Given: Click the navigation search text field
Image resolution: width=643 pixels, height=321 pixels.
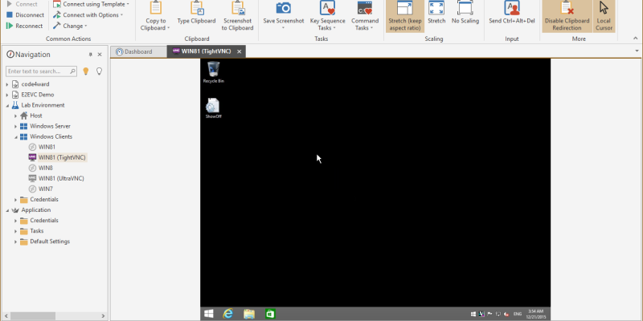Looking at the screenshot, I should (42, 71).
